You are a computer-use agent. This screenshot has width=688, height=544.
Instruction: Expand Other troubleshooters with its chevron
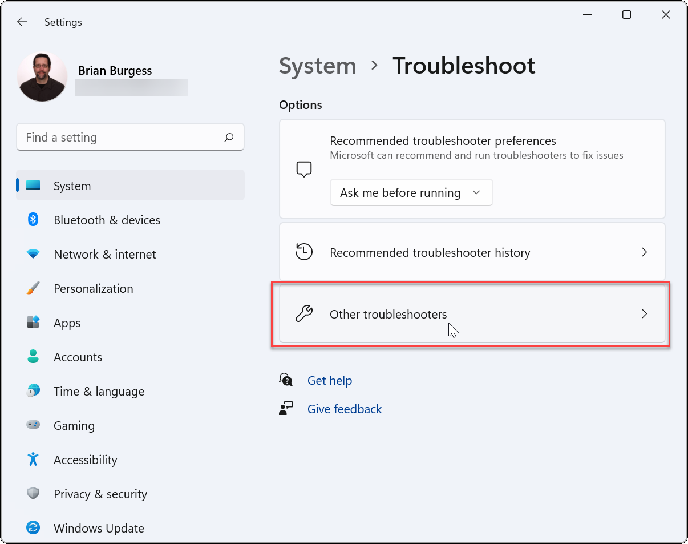pos(644,313)
